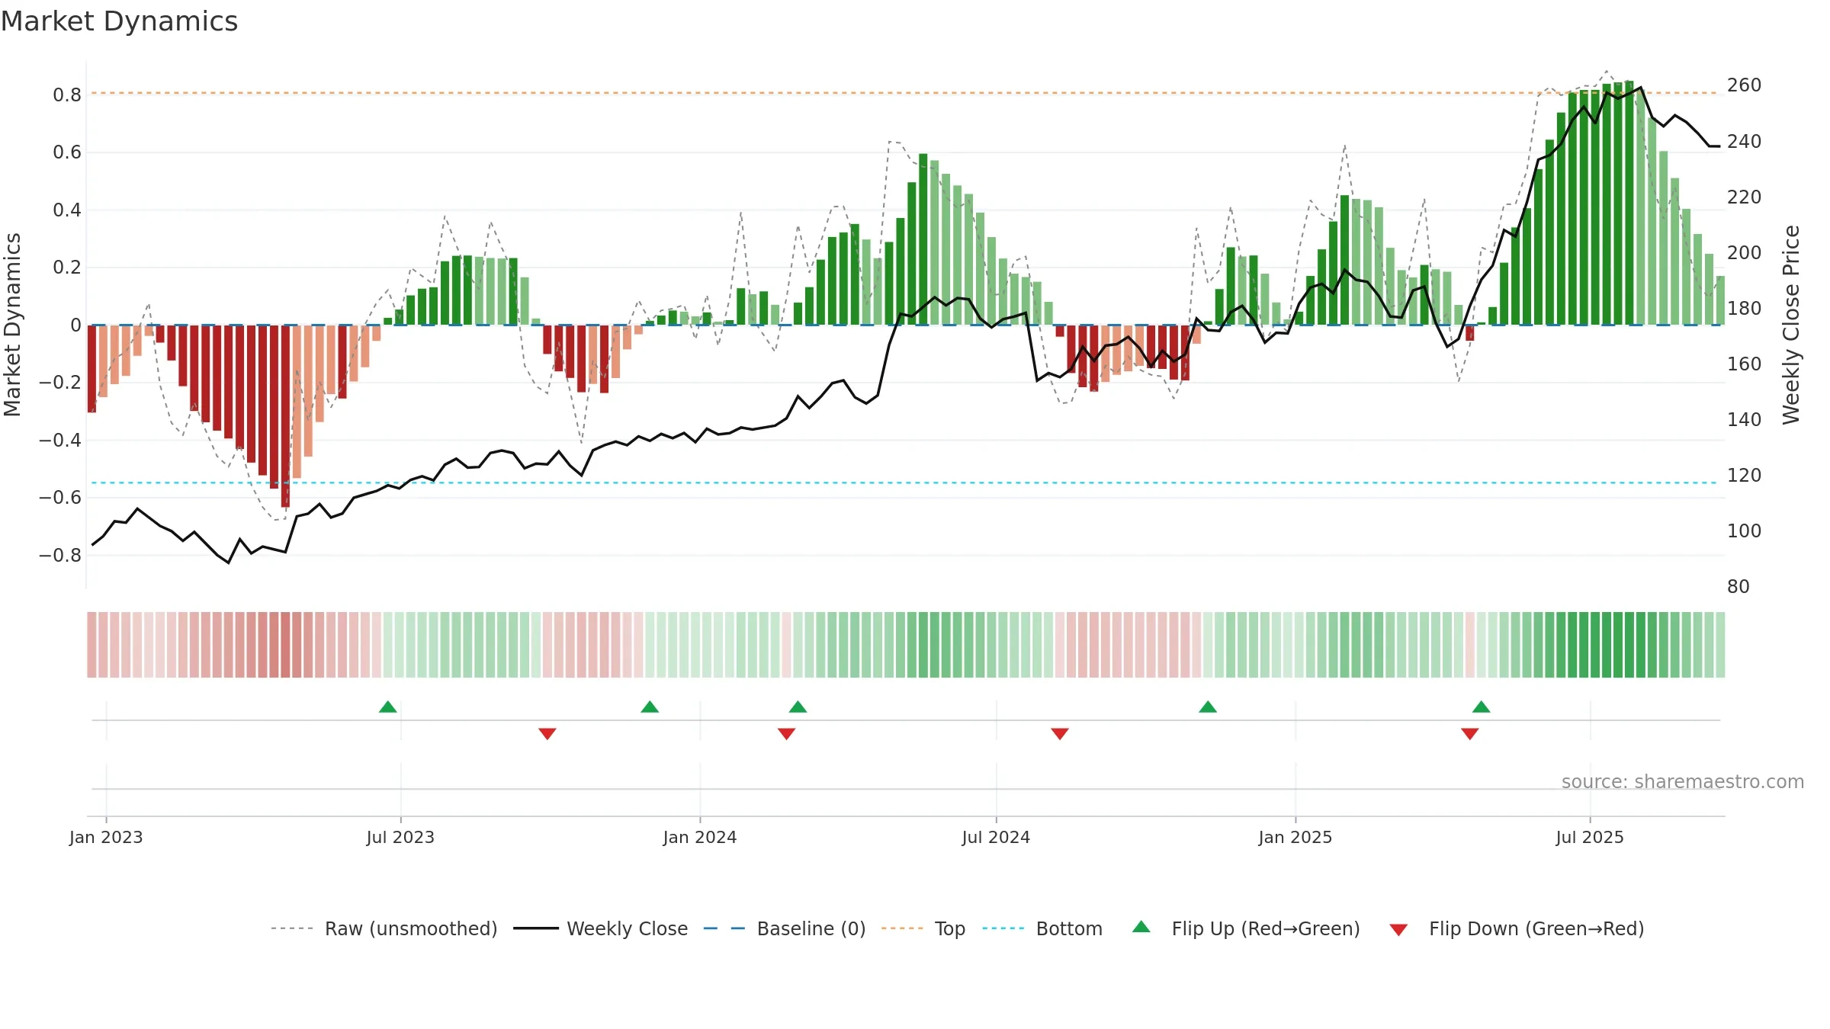This screenshot has width=1830, height=1029.
Task: Click the Jan 2023 axis label
Action: [106, 837]
